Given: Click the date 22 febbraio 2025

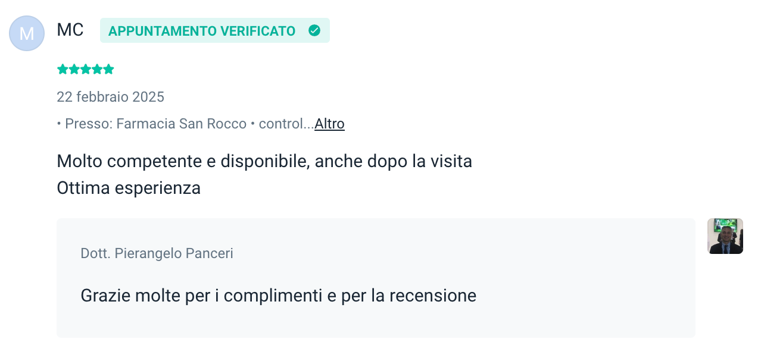Looking at the screenshot, I should point(110,97).
